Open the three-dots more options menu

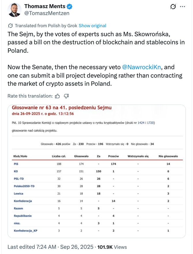click(182, 7)
